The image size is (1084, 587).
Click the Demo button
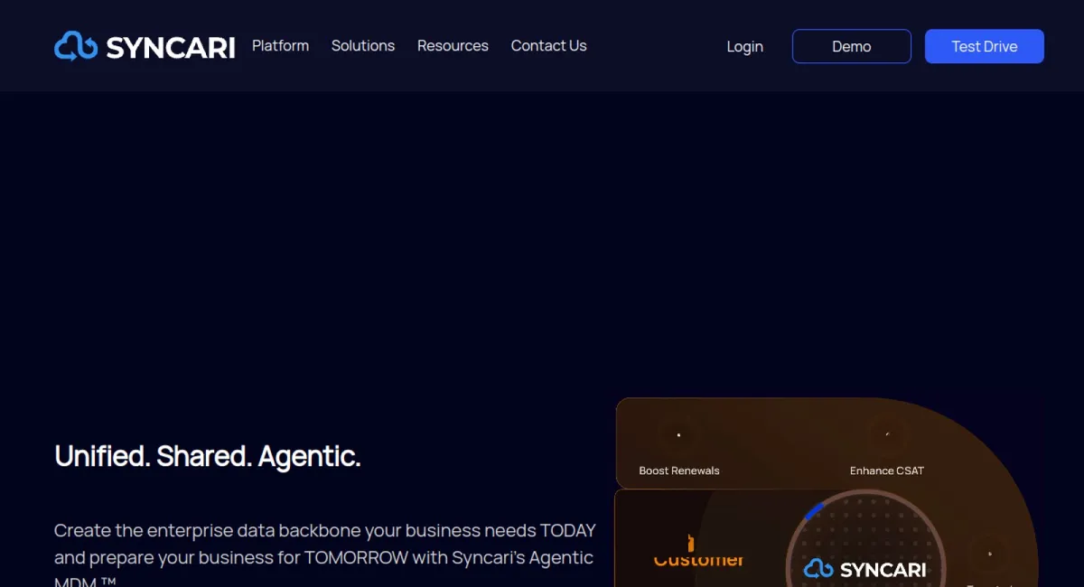852,46
